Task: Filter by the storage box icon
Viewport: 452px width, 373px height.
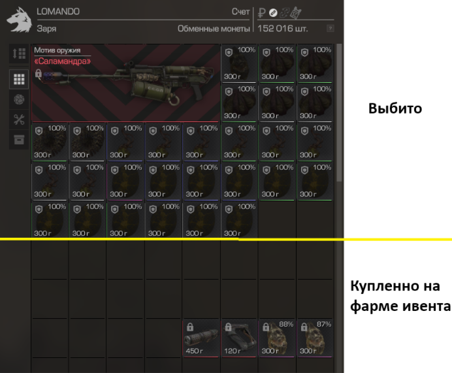Action: 19,140
